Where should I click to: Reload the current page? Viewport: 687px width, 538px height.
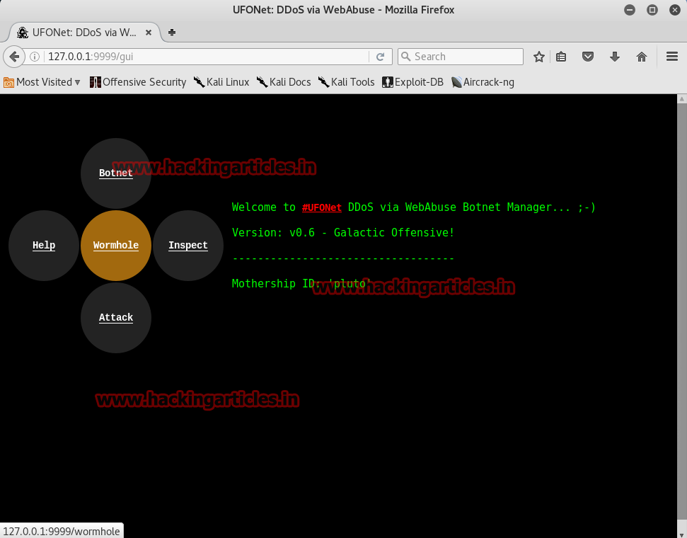click(x=381, y=57)
